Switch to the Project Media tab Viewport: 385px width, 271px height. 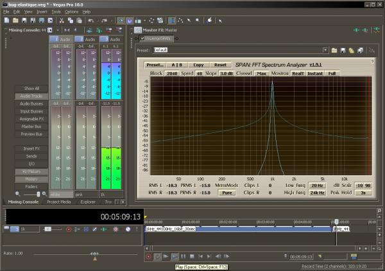(x=59, y=202)
